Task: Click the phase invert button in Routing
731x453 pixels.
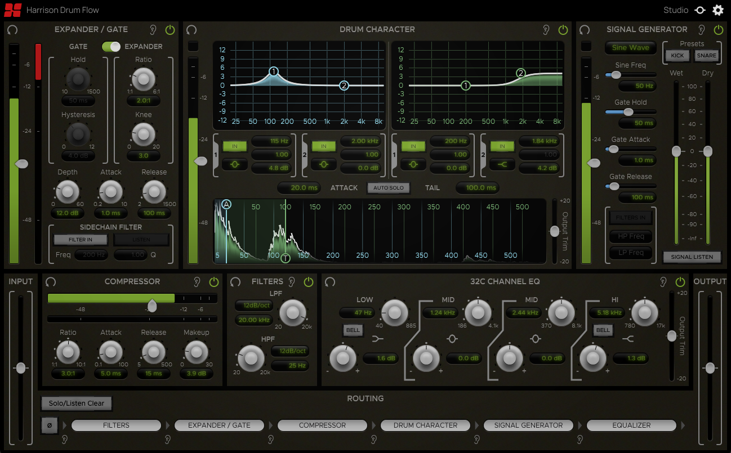Action: point(50,425)
